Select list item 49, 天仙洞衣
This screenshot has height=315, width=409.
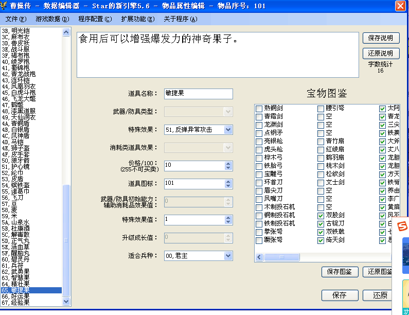[x=31, y=117]
